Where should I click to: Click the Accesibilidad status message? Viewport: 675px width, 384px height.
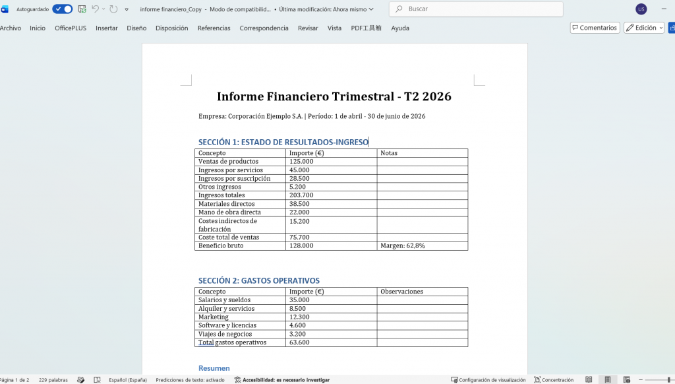pos(282,380)
